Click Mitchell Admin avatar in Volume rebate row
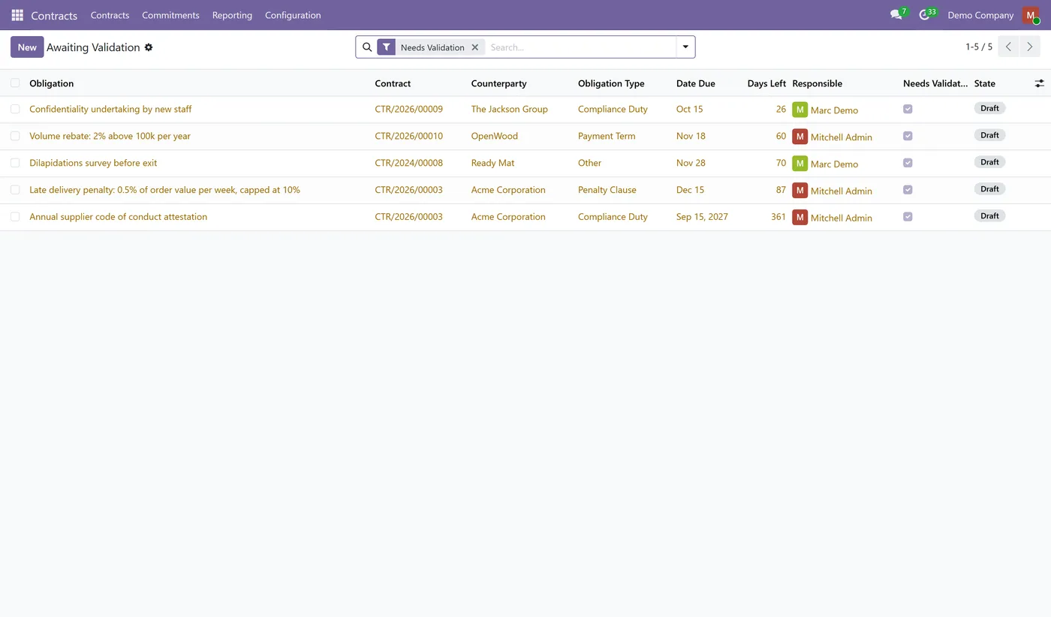 tap(800, 137)
